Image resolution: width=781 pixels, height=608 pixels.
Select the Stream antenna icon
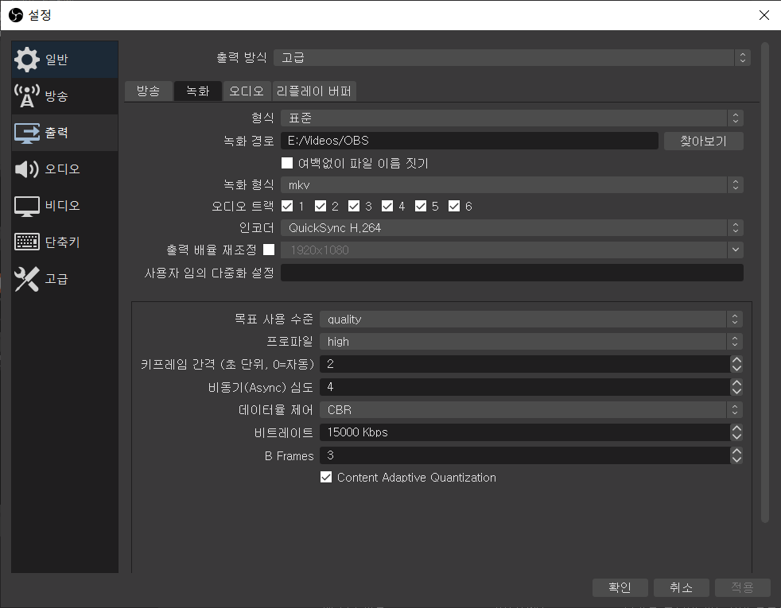(26, 96)
